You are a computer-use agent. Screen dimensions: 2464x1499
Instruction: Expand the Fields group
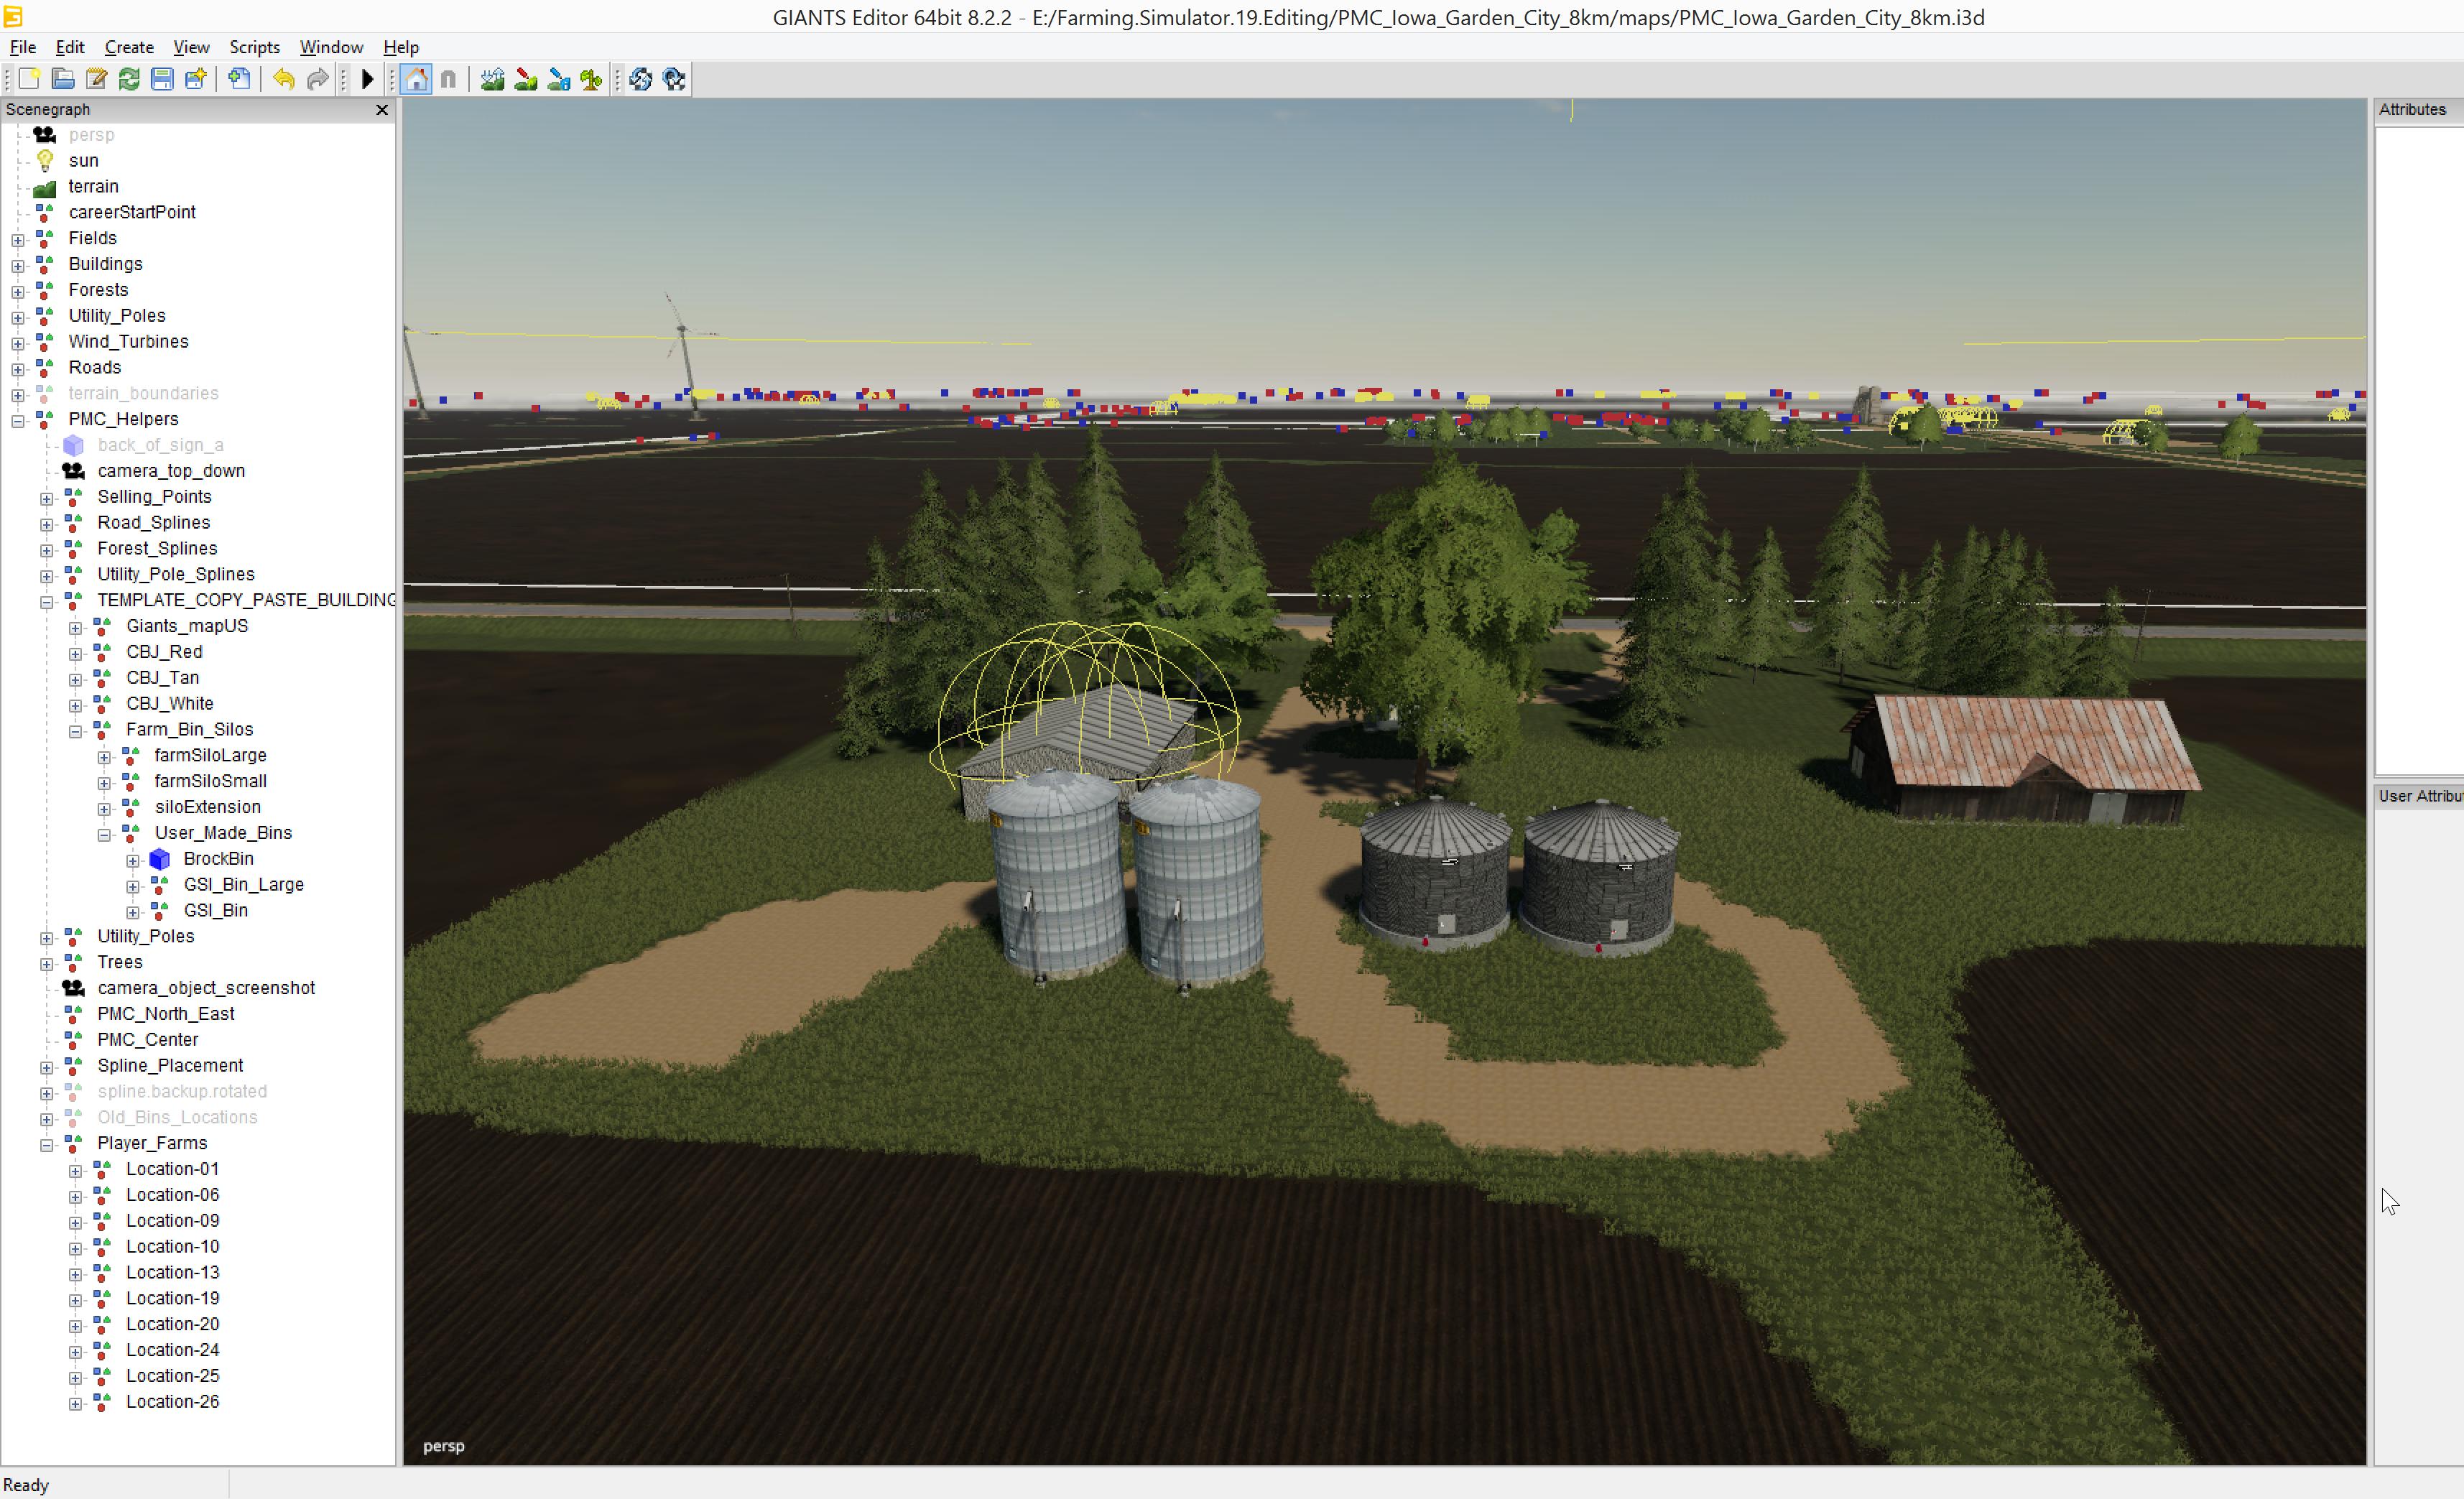click(x=18, y=240)
